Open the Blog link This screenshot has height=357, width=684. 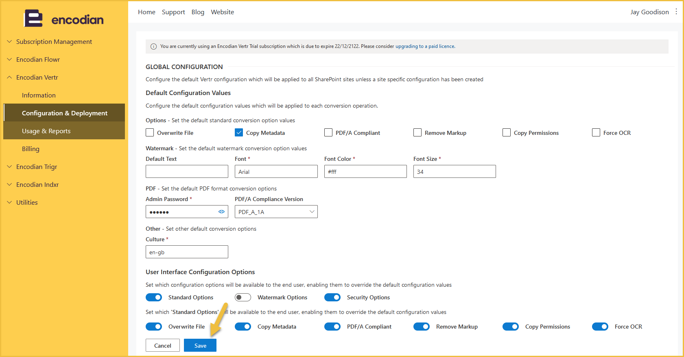198,12
